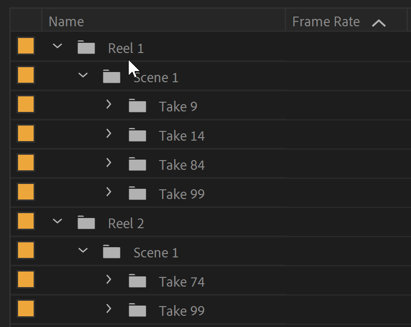The width and height of the screenshot is (411, 327).
Task: Select the Take 14 bin by its name
Action: pyautogui.click(x=181, y=135)
